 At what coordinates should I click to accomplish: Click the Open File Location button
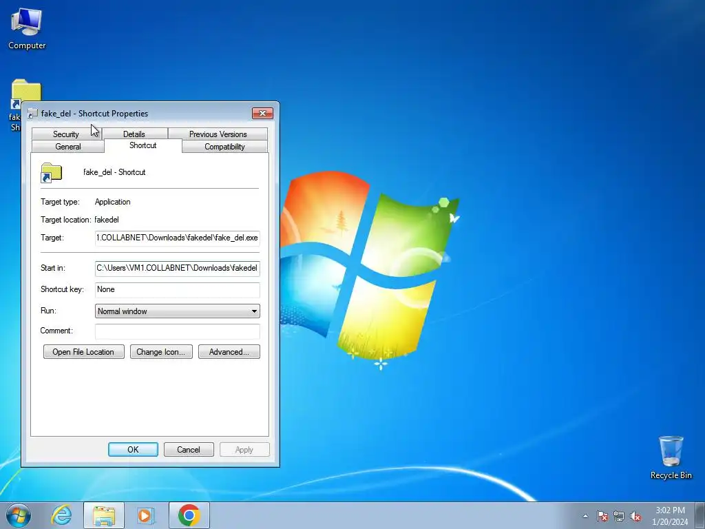point(83,352)
